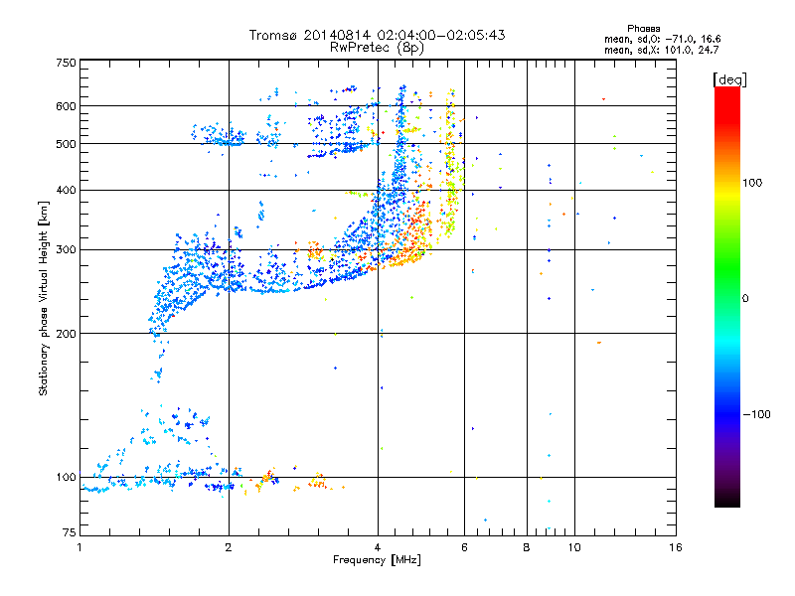Click the phase colorbar gradient
Screen dimensions: 795x596
point(727,296)
